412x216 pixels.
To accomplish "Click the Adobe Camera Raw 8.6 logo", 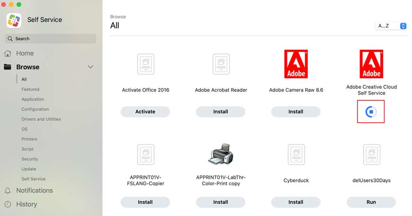I will pyautogui.click(x=296, y=64).
